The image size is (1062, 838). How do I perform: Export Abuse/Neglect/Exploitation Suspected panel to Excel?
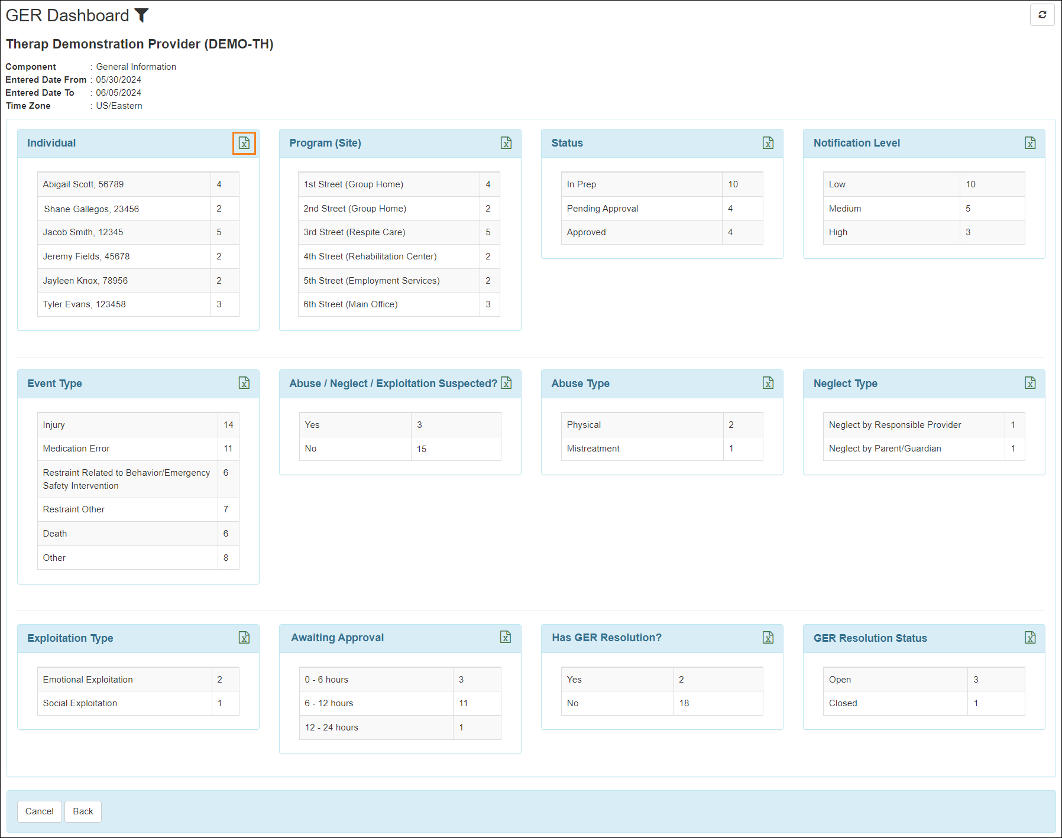[x=506, y=383]
